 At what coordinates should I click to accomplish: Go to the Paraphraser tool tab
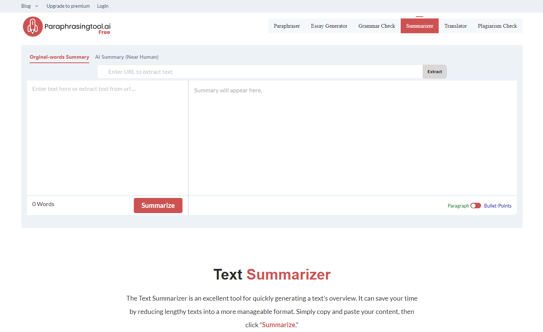tap(287, 26)
